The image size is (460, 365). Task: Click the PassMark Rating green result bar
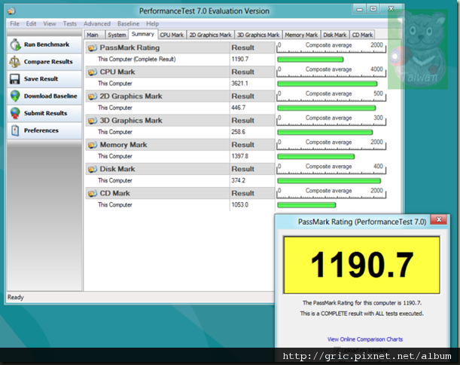coord(310,60)
